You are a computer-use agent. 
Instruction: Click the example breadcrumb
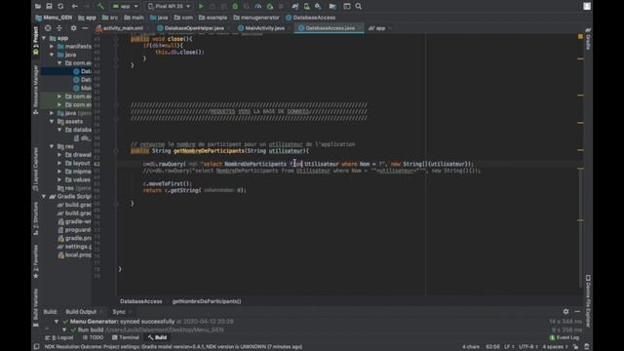[213, 18]
